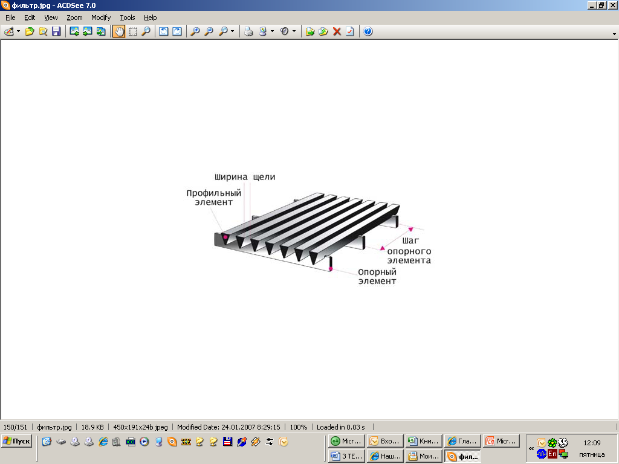
Task: Click the displayed filter diagram image
Action: 309,229
